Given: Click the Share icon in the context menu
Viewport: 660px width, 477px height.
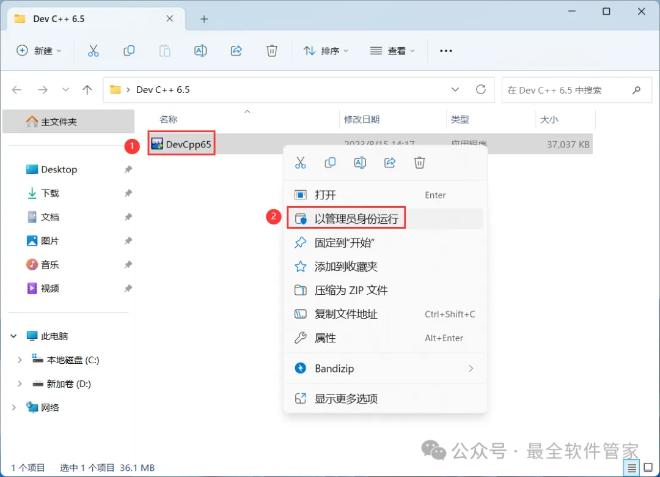Looking at the screenshot, I should [x=390, y=163].
